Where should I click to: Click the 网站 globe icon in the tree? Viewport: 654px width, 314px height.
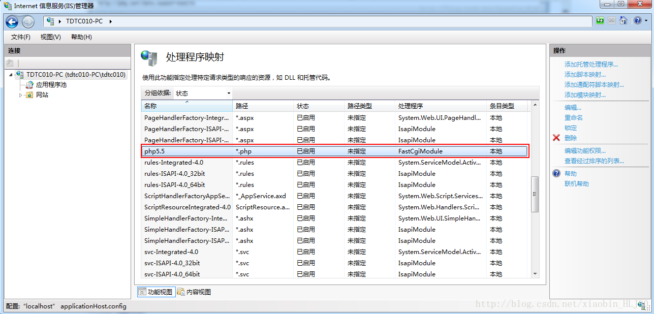click(30, 95)
